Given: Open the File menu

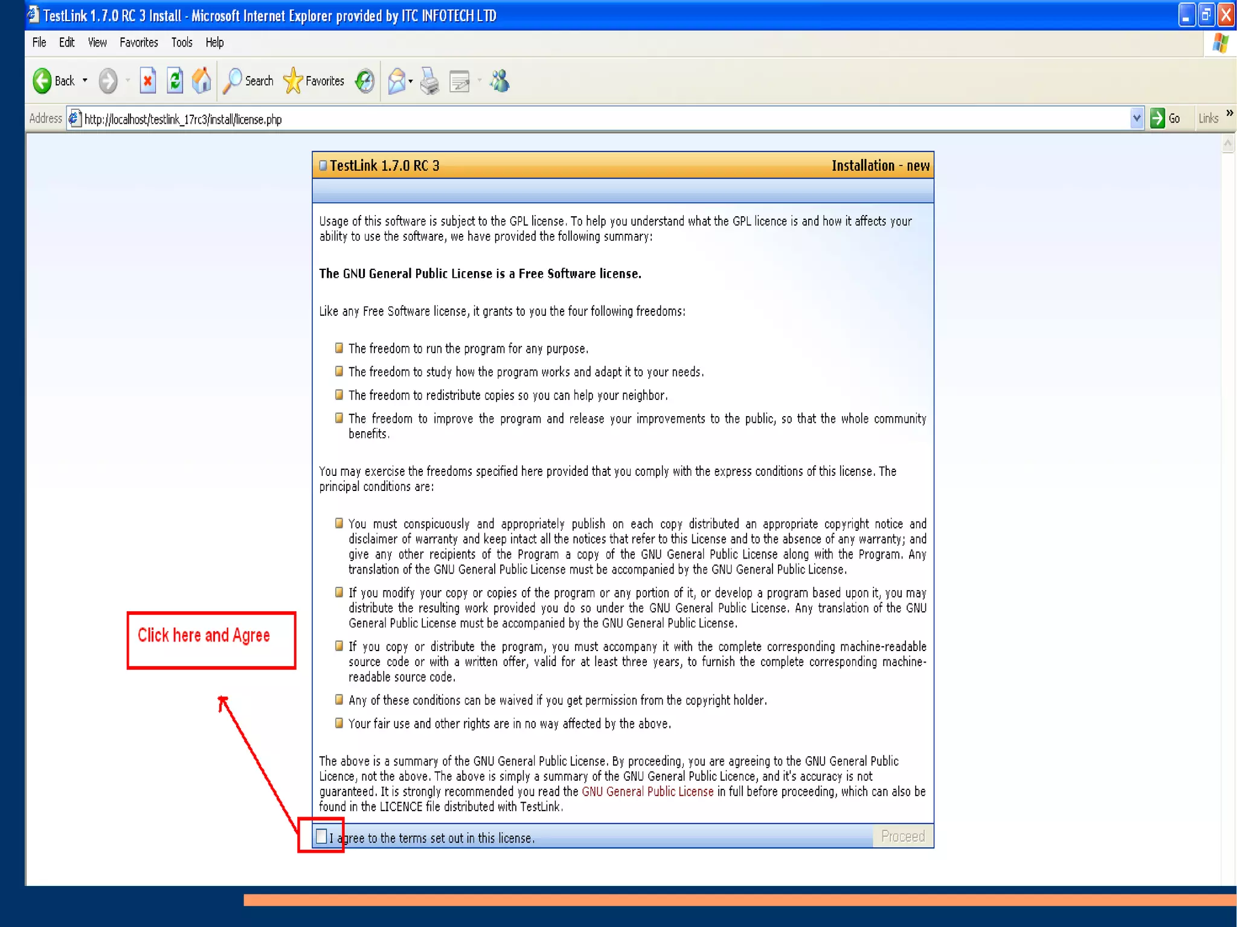Looking at the screenshot, I should click(39, 42).
